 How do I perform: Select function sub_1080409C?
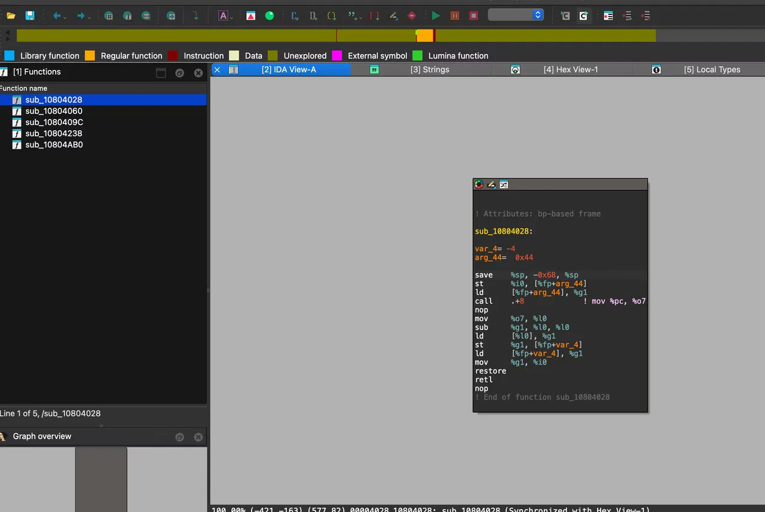coord(103,122)
